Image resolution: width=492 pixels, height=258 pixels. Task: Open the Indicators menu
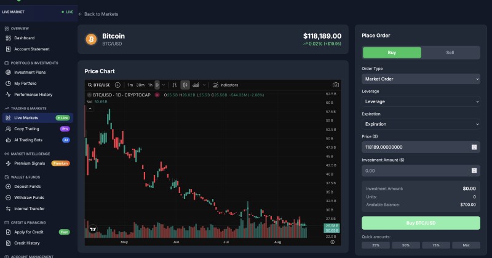tap(226, 85)
